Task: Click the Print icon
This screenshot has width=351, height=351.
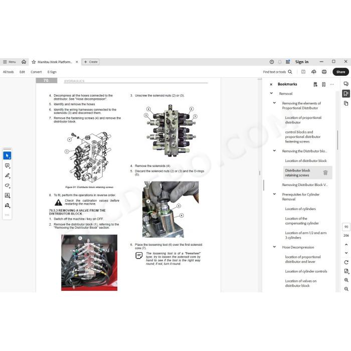Action: coord(324,72)
